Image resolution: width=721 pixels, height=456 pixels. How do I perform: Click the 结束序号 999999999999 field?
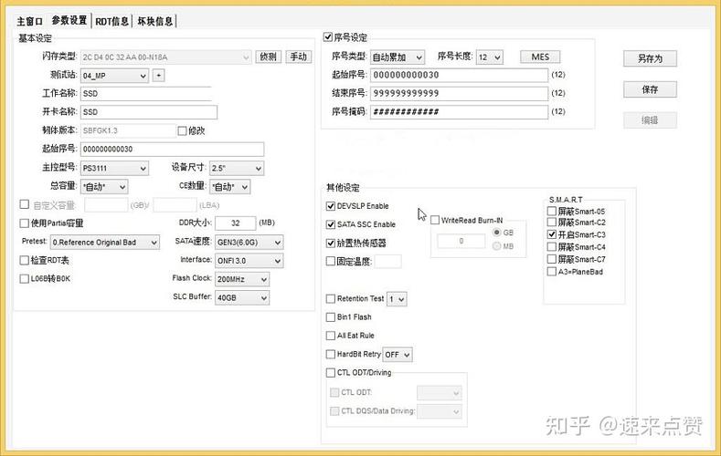coord(460,93)
